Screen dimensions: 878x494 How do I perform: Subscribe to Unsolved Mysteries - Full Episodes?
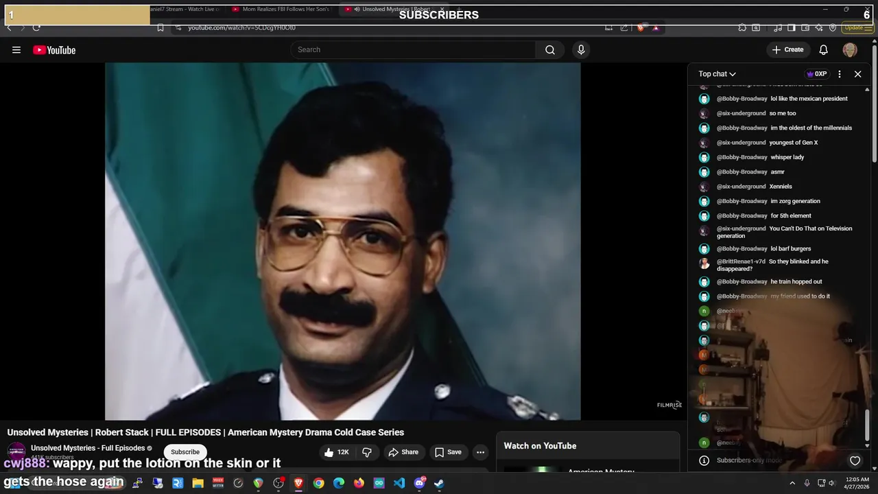tap(185, 452)
